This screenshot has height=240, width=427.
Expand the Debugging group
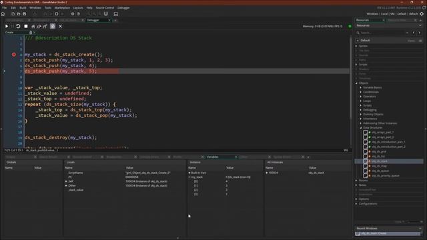coord(361,110)
